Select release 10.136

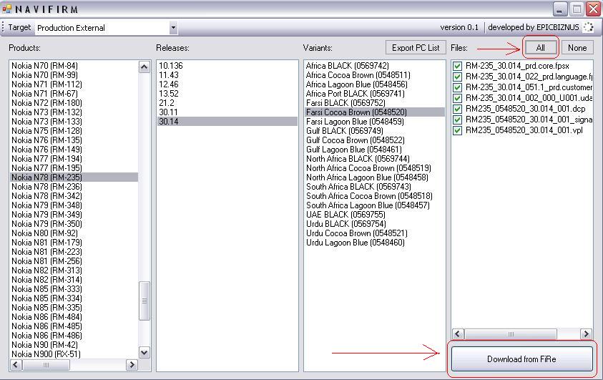pos(227,66)
